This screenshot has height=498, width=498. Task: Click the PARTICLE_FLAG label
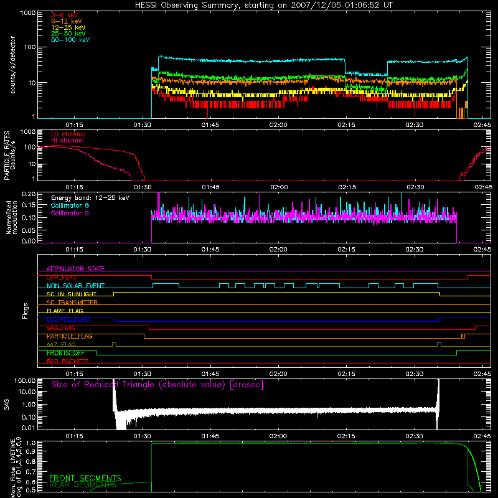[x=70, y=336]
